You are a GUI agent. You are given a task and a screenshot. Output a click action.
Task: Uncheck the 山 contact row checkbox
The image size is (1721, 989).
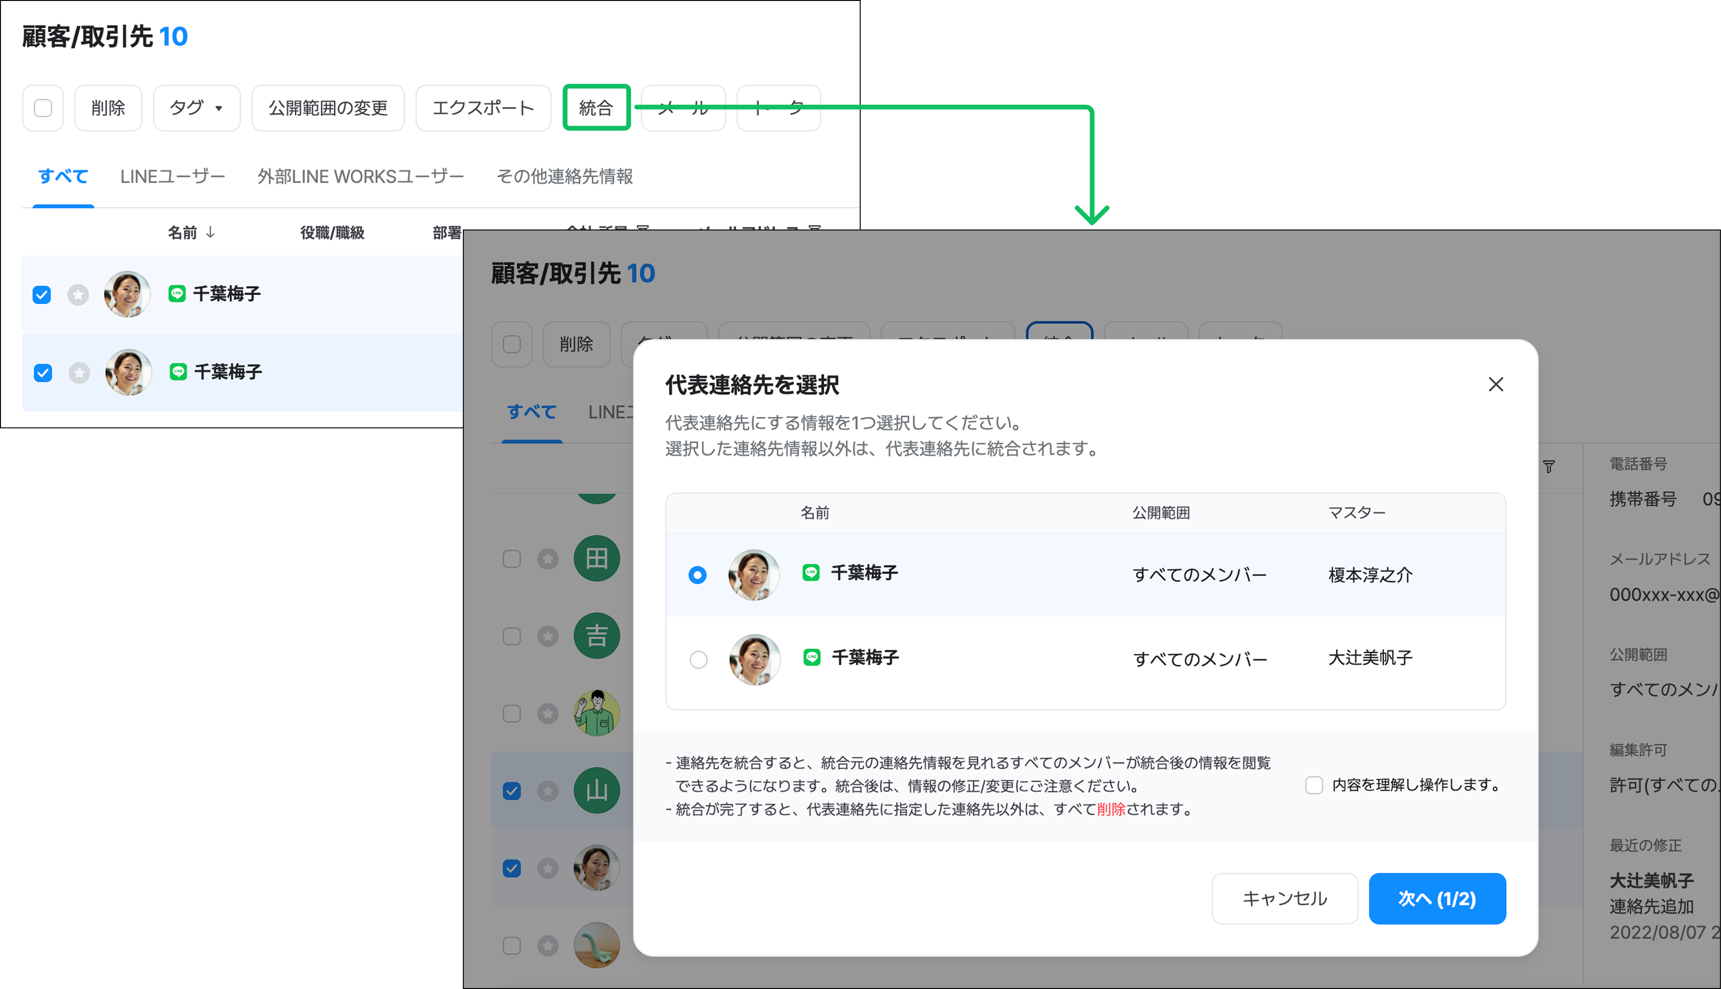[x=512, y=791]
